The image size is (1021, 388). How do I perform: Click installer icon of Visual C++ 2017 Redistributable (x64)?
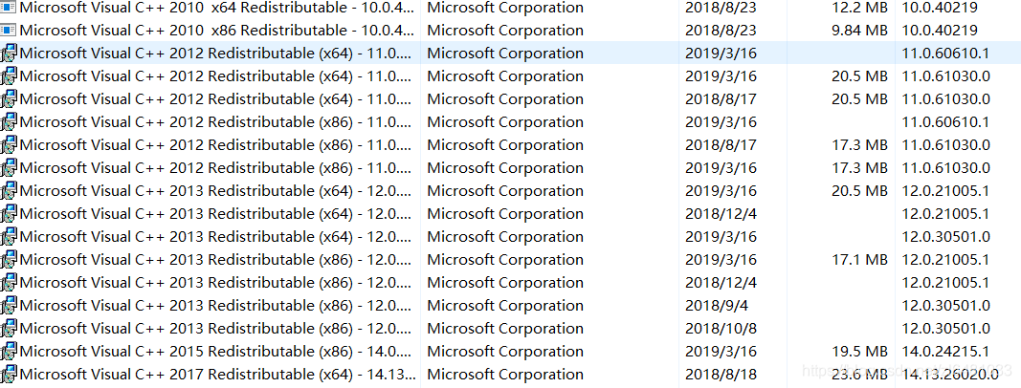tap(9, 375)
